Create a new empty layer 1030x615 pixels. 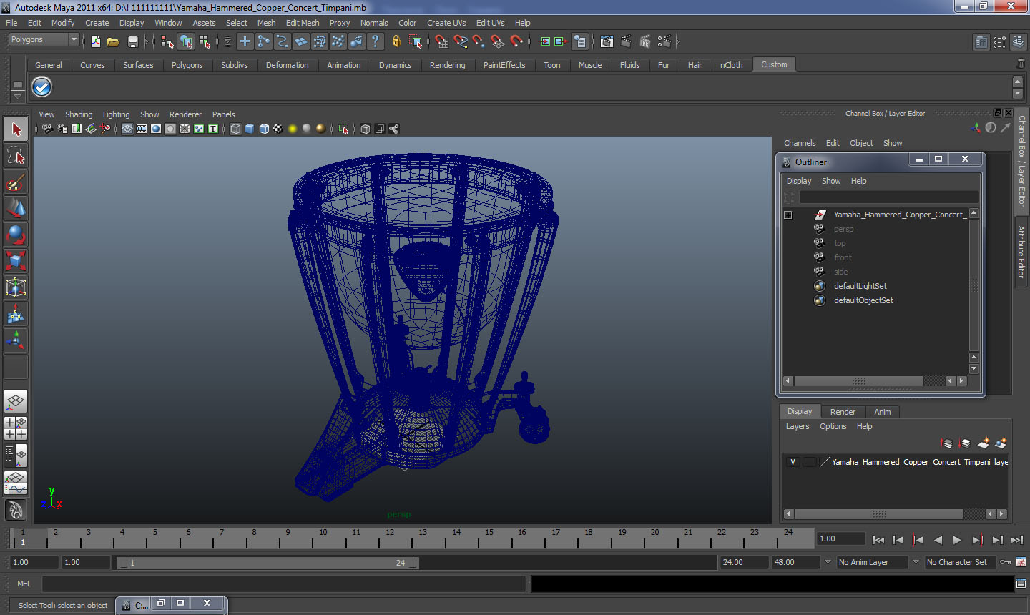point(984,443)
